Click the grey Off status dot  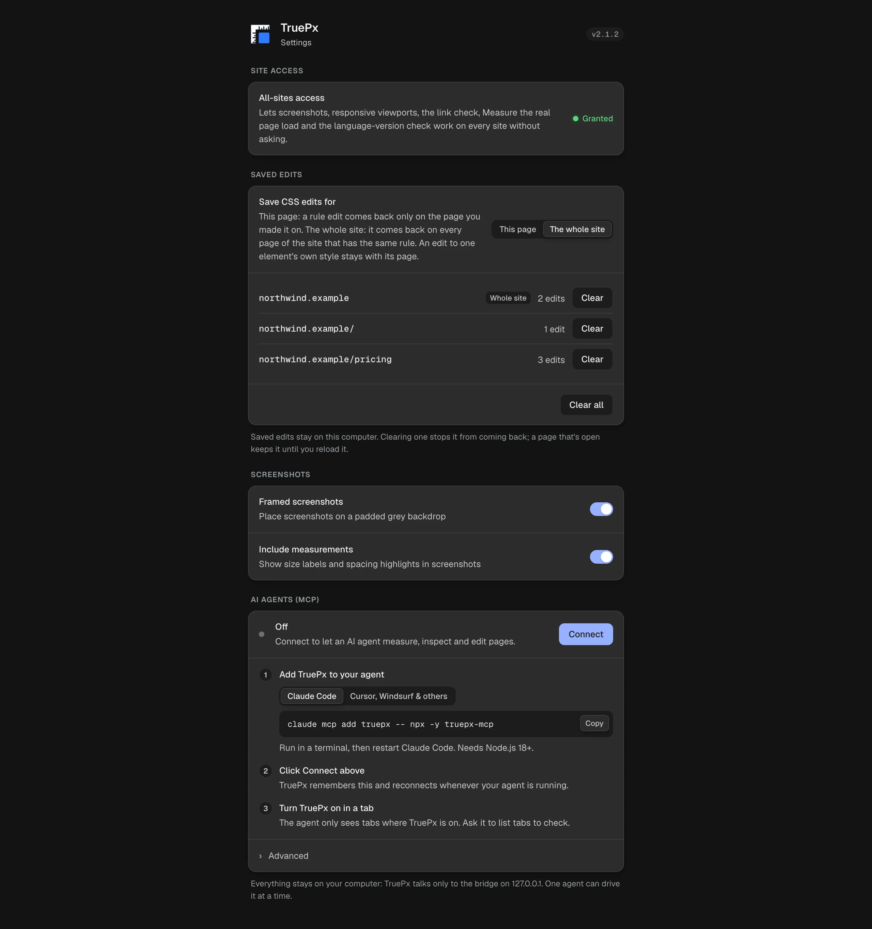pos(262,634)
